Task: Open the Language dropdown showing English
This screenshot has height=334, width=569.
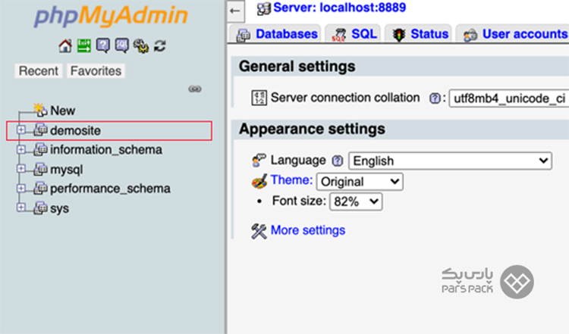Action: coord(450,161)
